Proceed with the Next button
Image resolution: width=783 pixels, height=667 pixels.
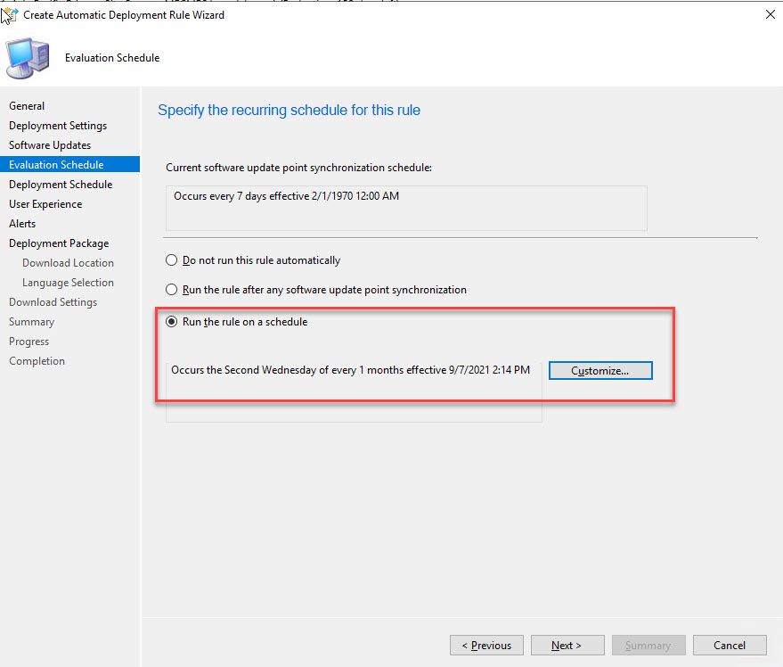click(567, 646)
